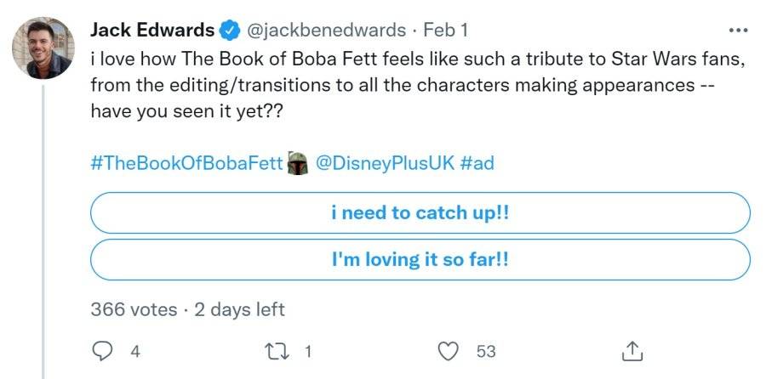Screen dimensions: 766x379
Task: Click the Boba Fett helmet emoji
Action: (298, 163)
